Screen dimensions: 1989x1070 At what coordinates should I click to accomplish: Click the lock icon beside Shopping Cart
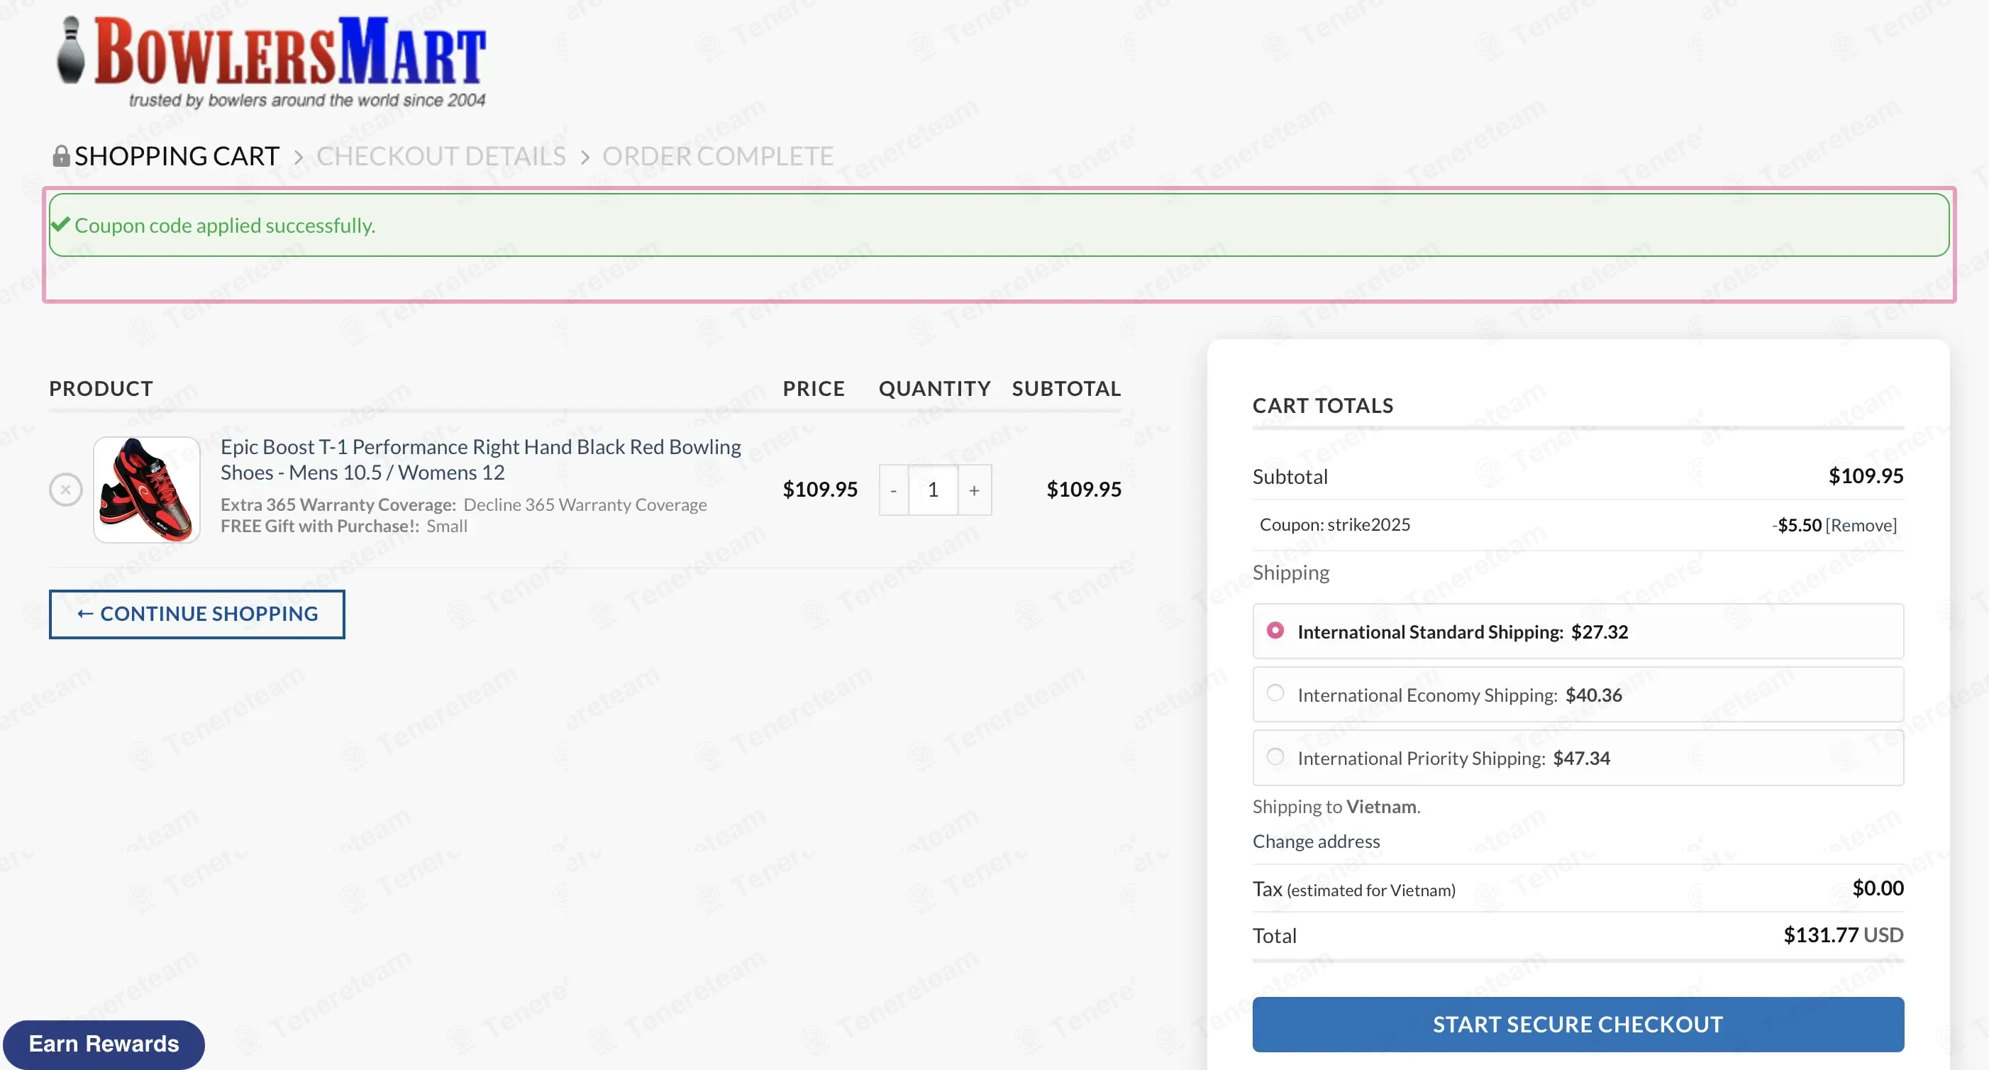click(61, 156)
